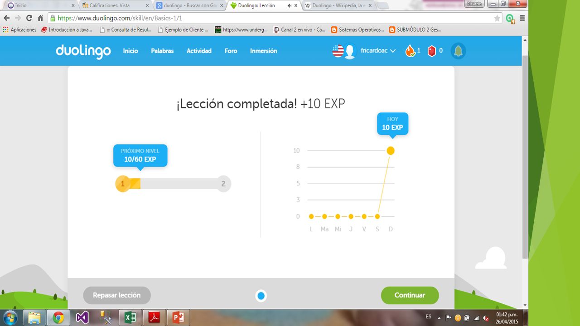Click the user profile avatar
The height and width of the screenshot is (326, 580).
point(349,51)
